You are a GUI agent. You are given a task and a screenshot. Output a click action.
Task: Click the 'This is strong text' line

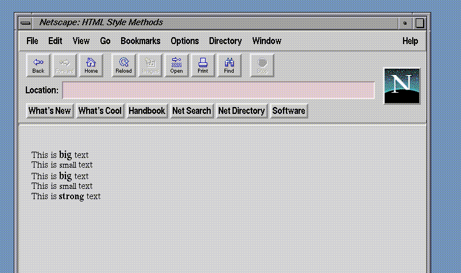click(66, 196)
